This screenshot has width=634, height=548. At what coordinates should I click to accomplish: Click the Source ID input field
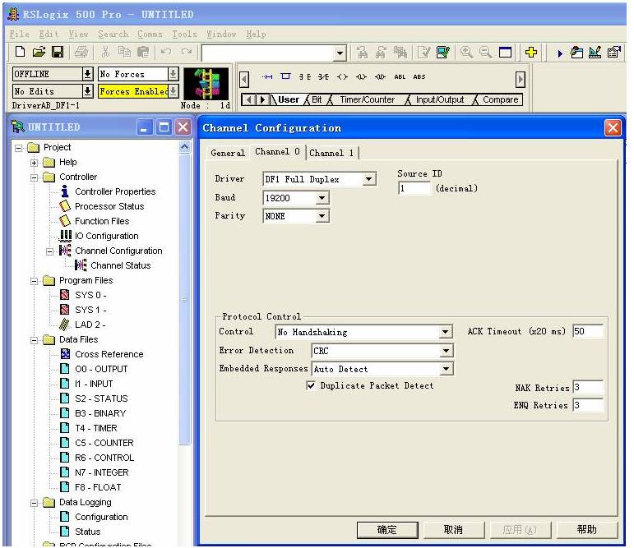[414, 188]
